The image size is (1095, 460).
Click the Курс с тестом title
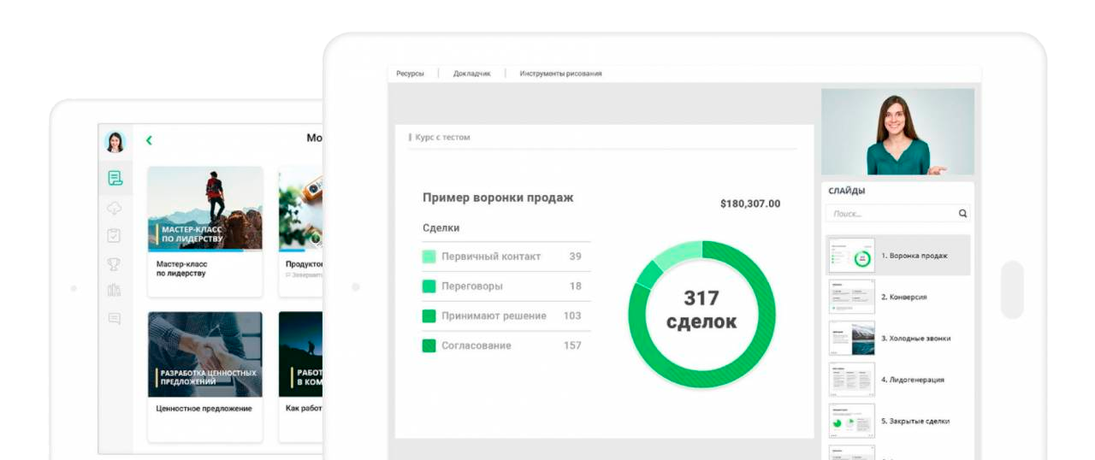[442, 137]
